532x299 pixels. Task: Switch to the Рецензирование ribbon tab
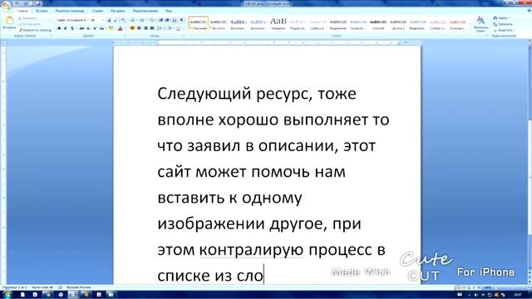[x=145, y=11]
